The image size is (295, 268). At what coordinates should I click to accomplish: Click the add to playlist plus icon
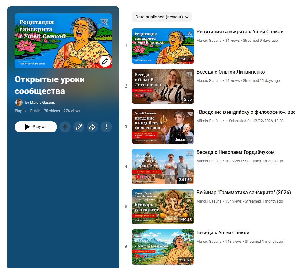pyautogui.click(x=65, y=127)
